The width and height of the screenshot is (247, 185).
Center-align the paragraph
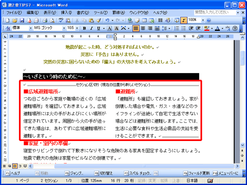click(x=143, y=28)
